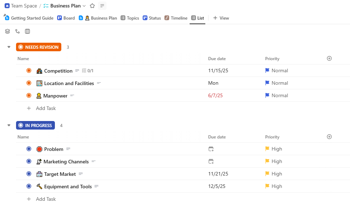Toggle the status circle beside Problem
This screenshot has height=210, width=350.
(x=29, y=149)
